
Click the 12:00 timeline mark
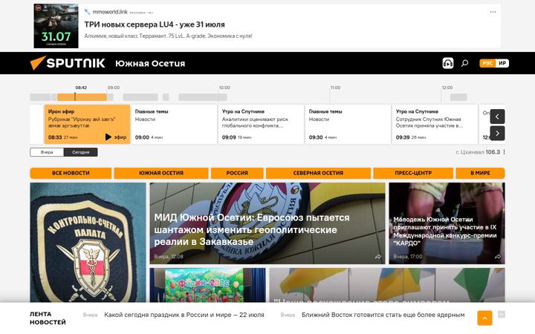click(447, 88)
